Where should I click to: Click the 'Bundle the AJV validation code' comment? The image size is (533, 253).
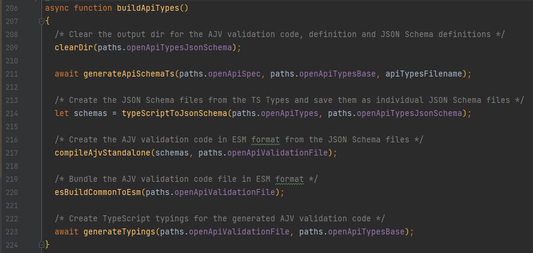[x=186, y=179]
